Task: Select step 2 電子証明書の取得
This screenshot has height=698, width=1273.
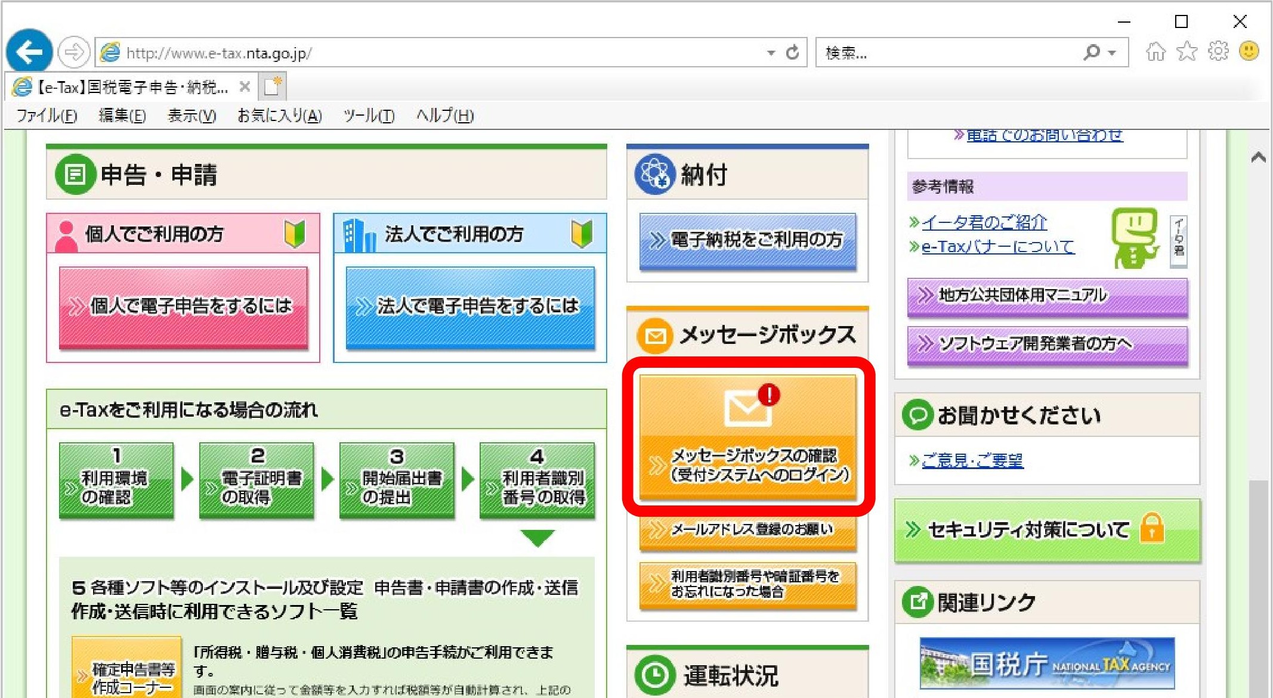Action: pyautogui.click(x=257, y=480)
